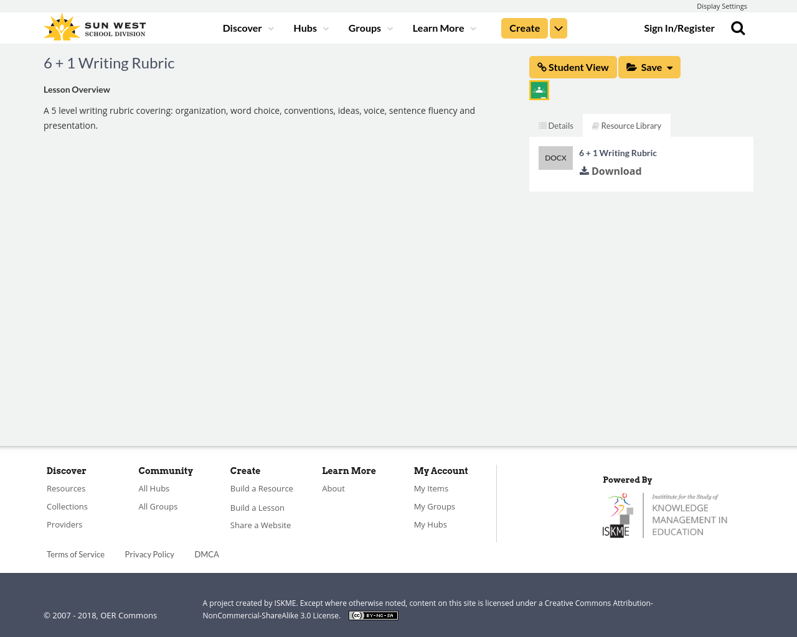
Task: Open the ISKME logo link
Action: (665, 515)
